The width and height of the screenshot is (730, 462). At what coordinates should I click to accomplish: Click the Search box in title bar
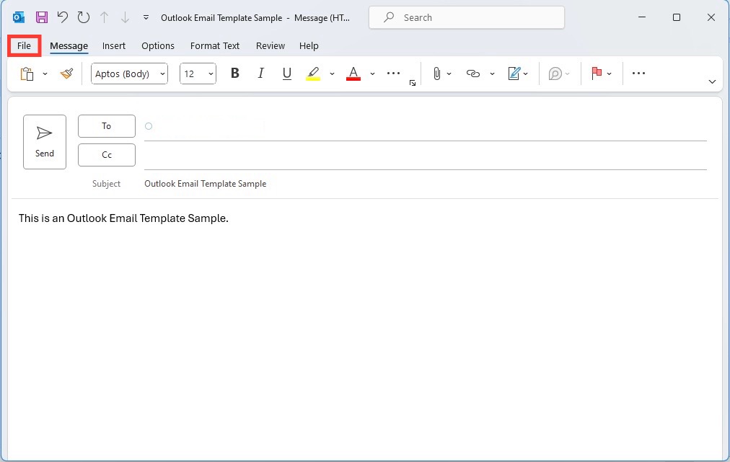[467, 18]
